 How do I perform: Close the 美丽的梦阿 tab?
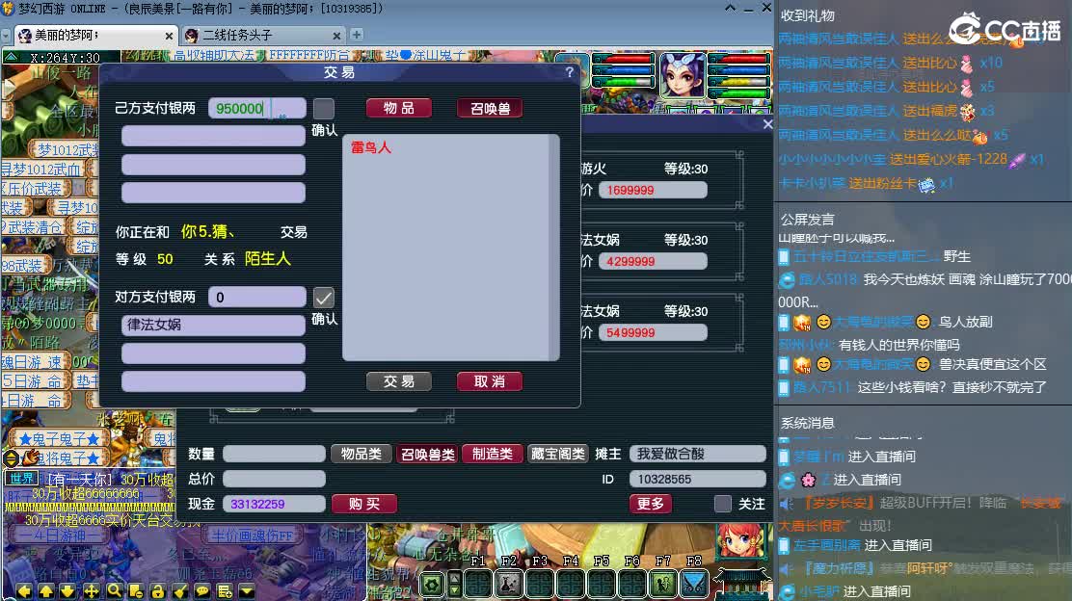point(169,36)
